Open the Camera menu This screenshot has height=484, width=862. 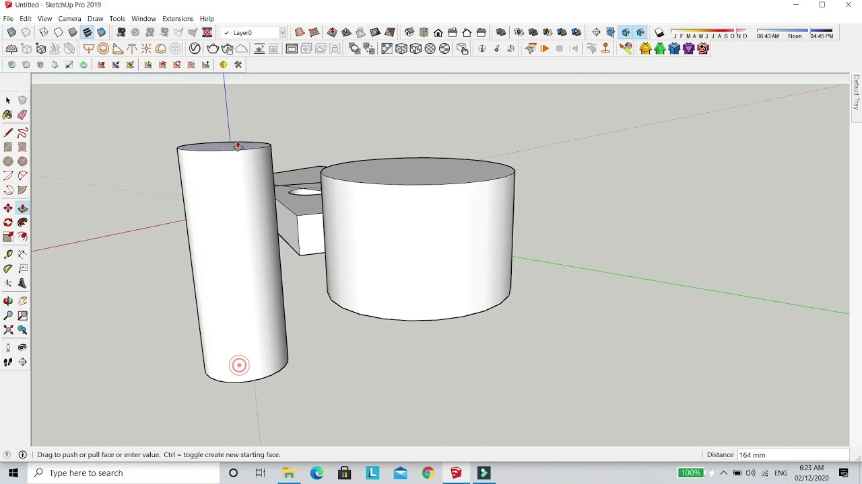(x=69, y=19)
